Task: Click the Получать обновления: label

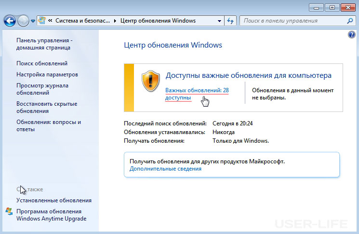Action: [154, 141]
